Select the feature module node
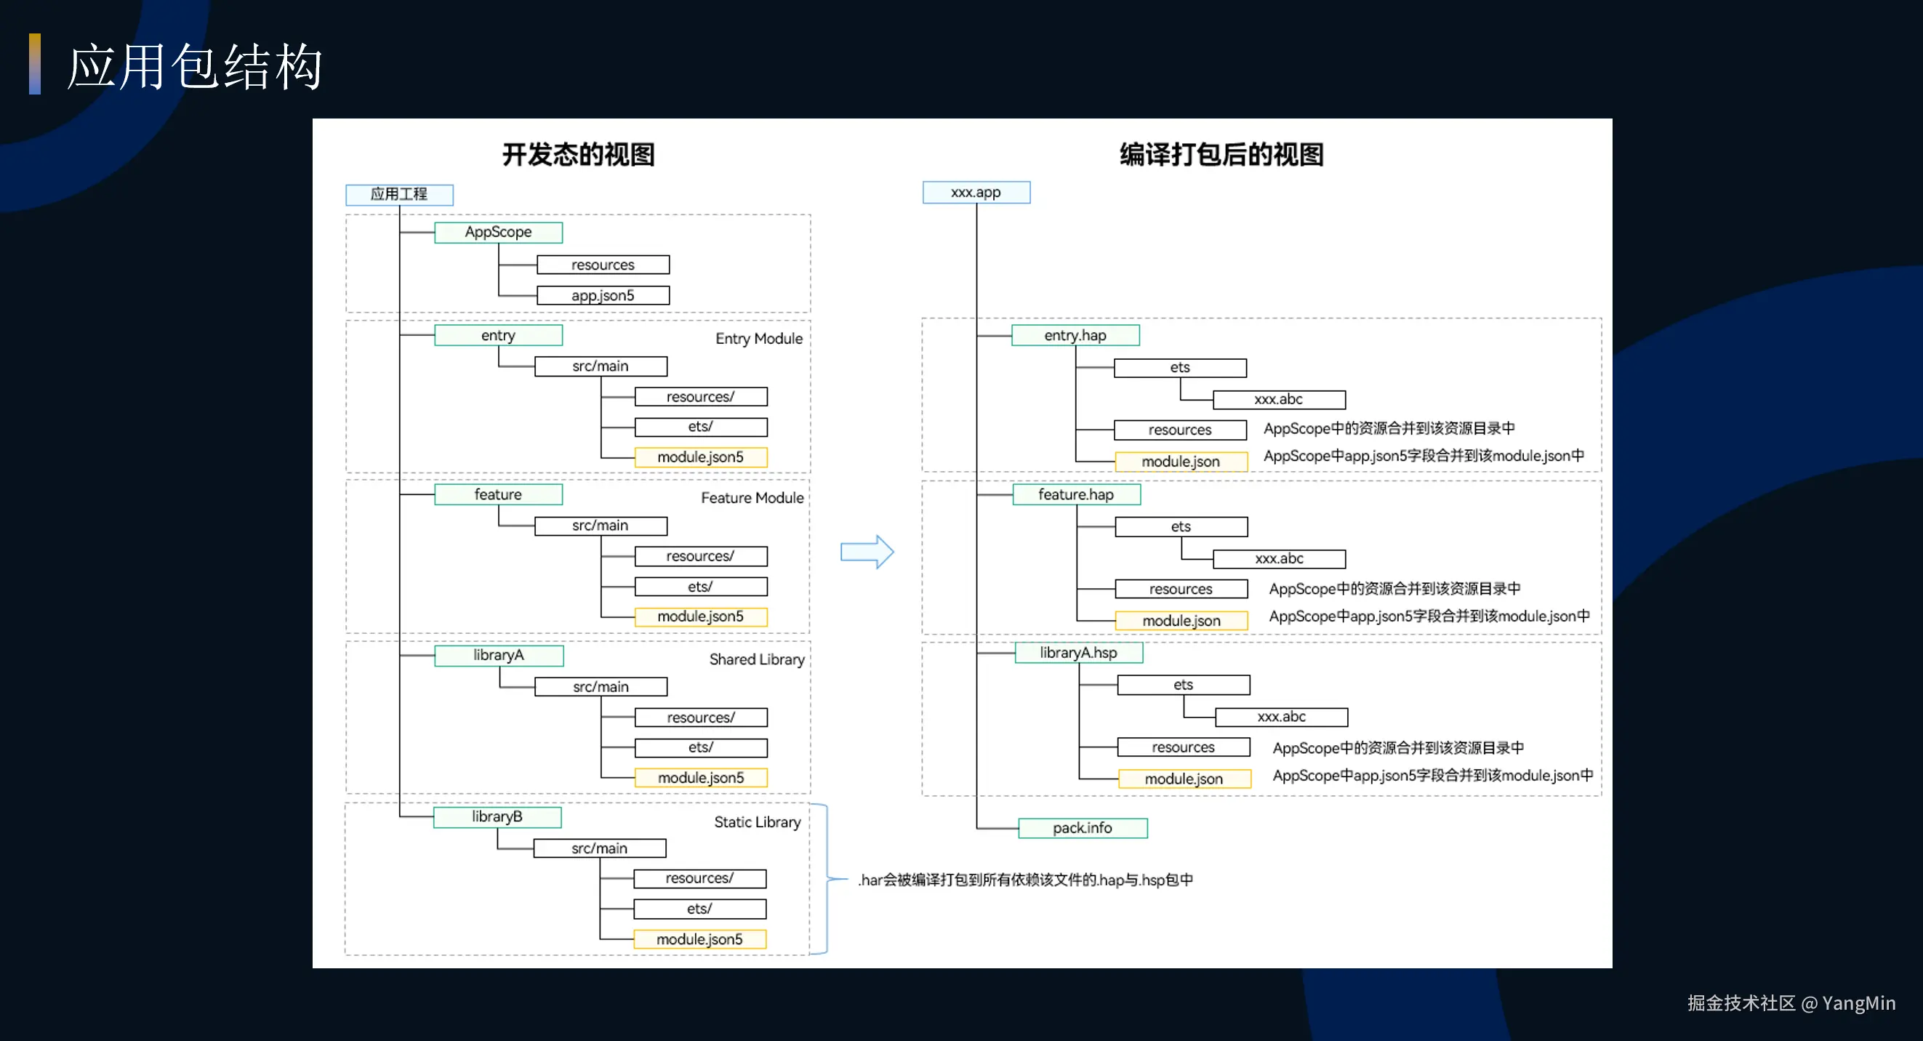1923x1041 pixels. coord(498,495)
